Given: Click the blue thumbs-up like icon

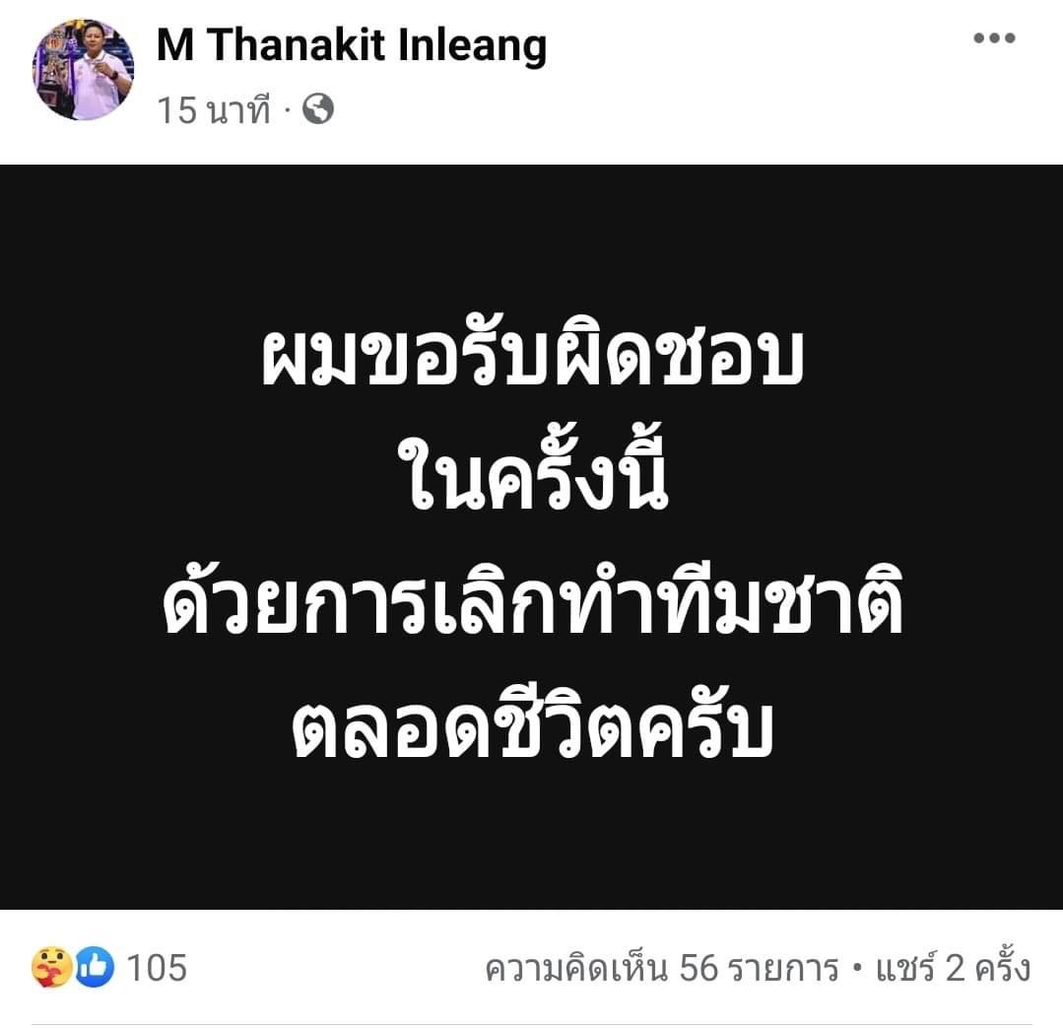Looking at the screenshot, I should 95,967.
